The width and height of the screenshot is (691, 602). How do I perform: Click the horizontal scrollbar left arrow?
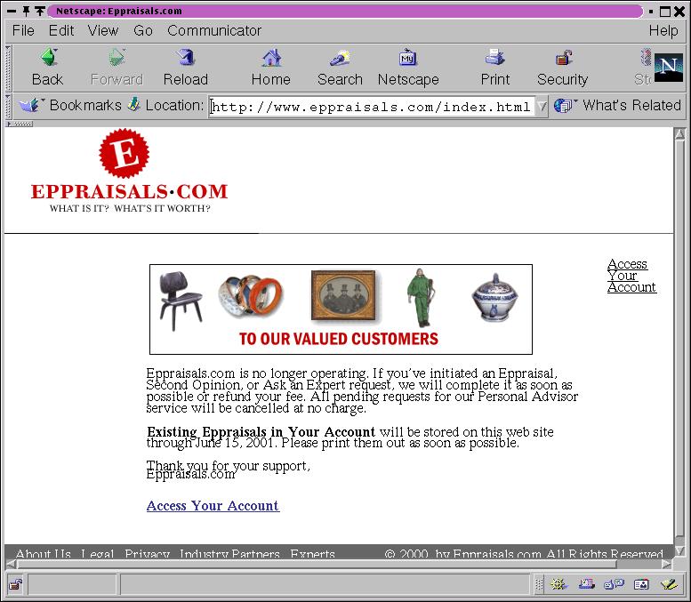(11, 565)
